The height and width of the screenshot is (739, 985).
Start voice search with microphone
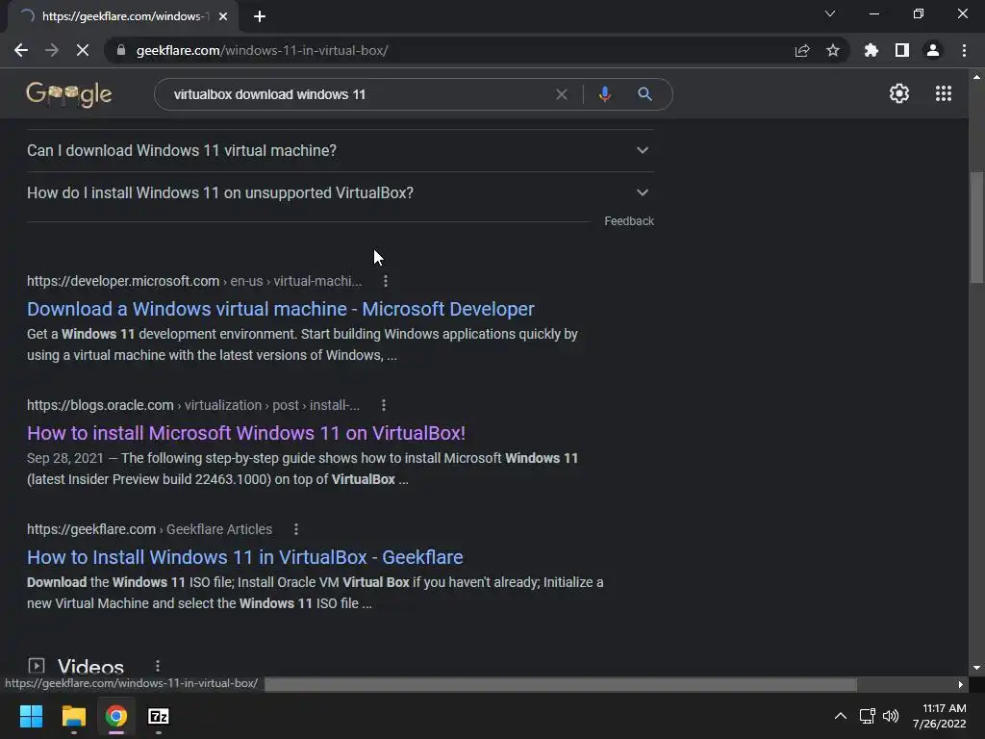point(604,94)
